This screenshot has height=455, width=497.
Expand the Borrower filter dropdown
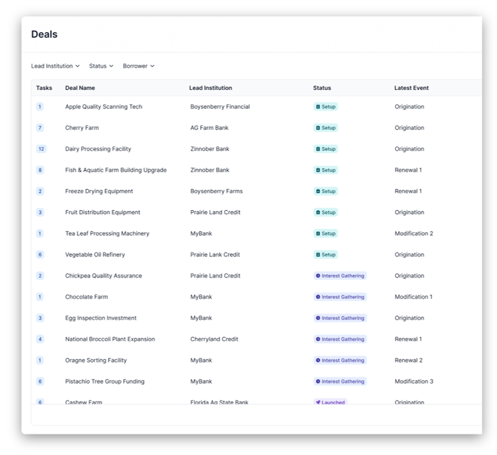tap(139, 66)
